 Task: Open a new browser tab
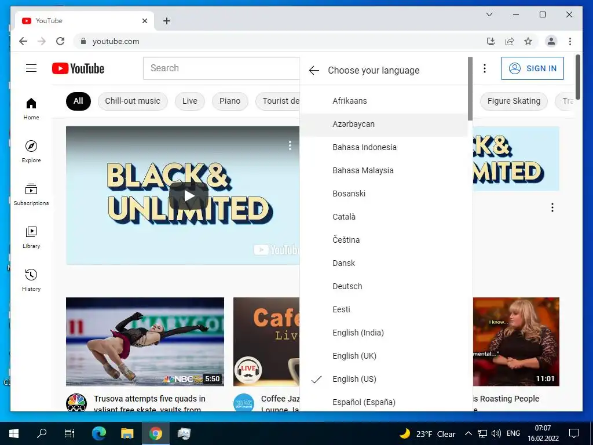(166, 21)
